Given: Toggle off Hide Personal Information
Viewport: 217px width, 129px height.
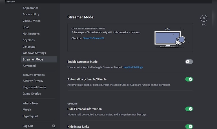Looking at the screenshot, I should pyautogui.click(x=189, y=109).
